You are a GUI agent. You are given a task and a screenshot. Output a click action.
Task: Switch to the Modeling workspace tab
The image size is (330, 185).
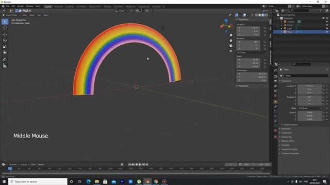point(58,7)
